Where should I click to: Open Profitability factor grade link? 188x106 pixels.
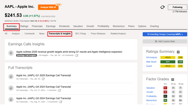click(151, 96)
